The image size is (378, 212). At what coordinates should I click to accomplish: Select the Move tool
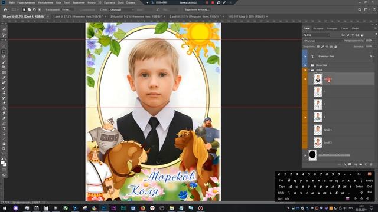(x=4, y=47)
